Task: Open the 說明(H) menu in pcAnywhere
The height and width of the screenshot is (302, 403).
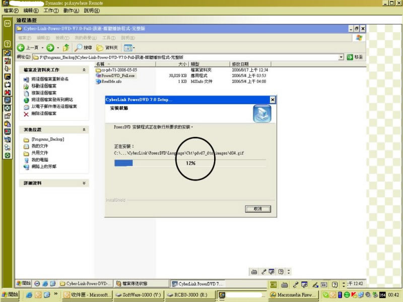Action: pos(92,10)
